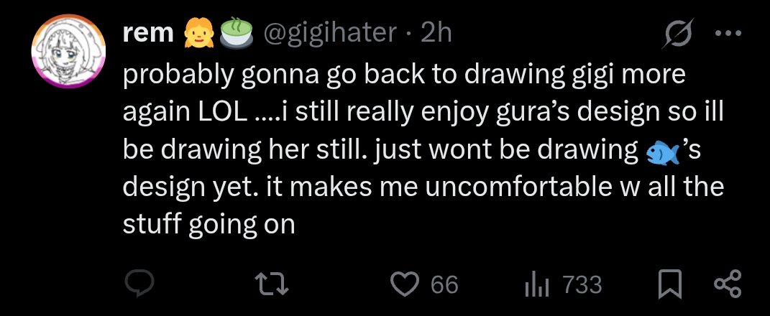Open the post's 2h timestamp link
The height and width of the screenshot is (316, 770).
[436, 33]
